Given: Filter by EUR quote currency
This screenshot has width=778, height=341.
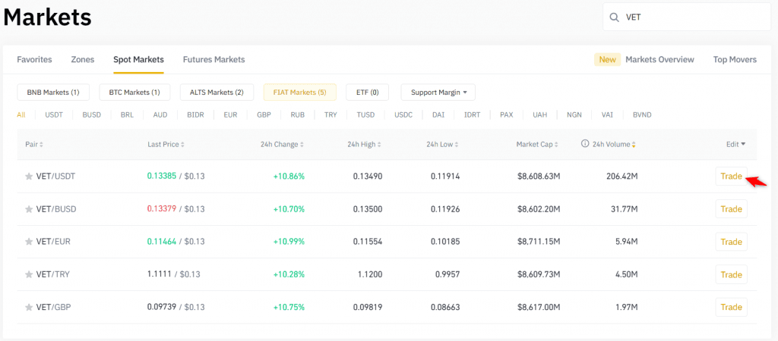Looking at the screenshot, I should (x=230, y=115).
